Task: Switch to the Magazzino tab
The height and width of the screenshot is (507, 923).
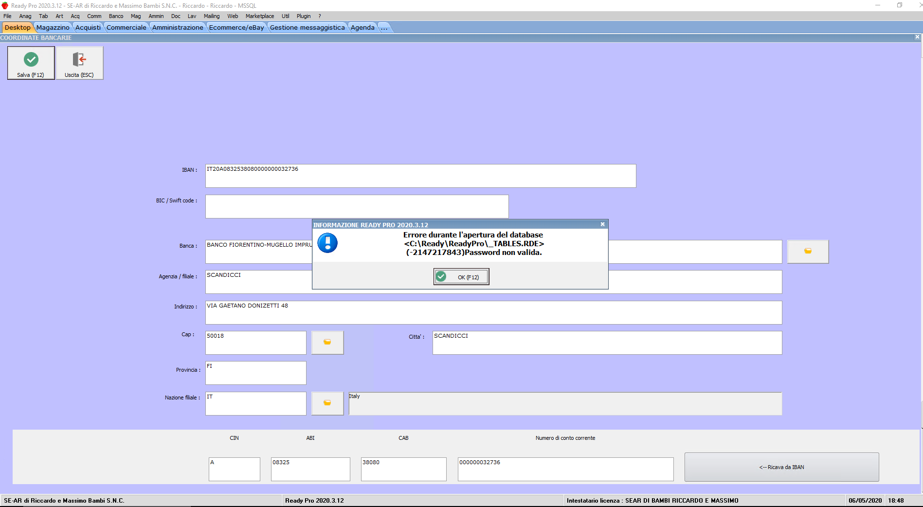Action: [53, 27]
